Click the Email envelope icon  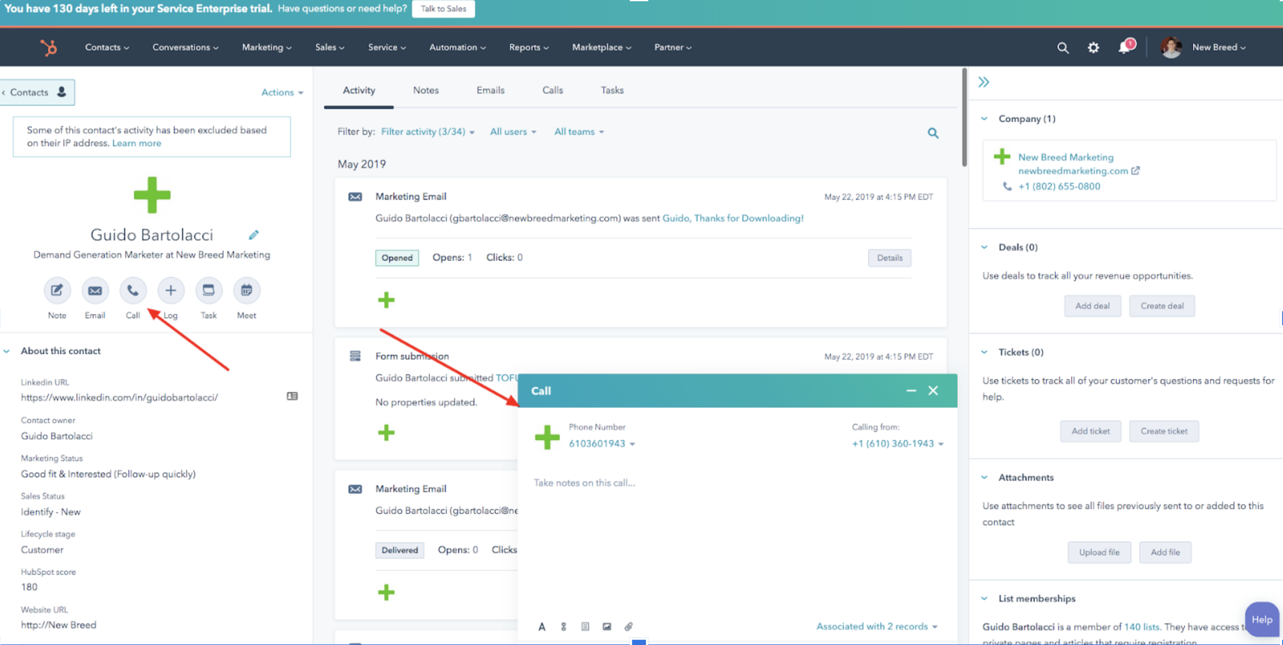point(95,290)
